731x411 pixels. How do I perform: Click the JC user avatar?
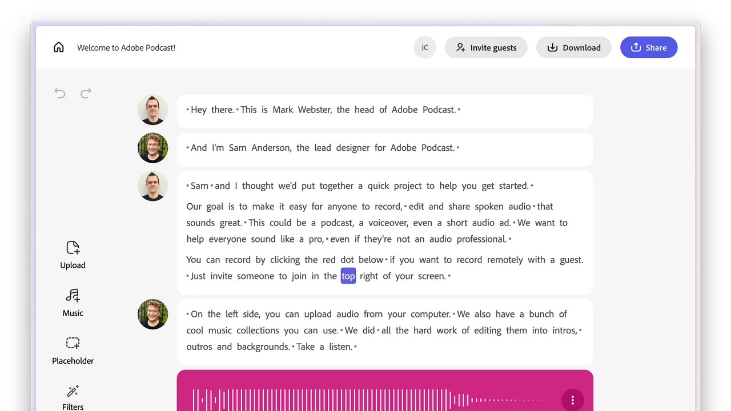[425, 47]
